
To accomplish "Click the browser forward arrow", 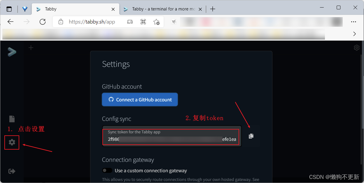I will pyautogui.click(x=27, y=22).
